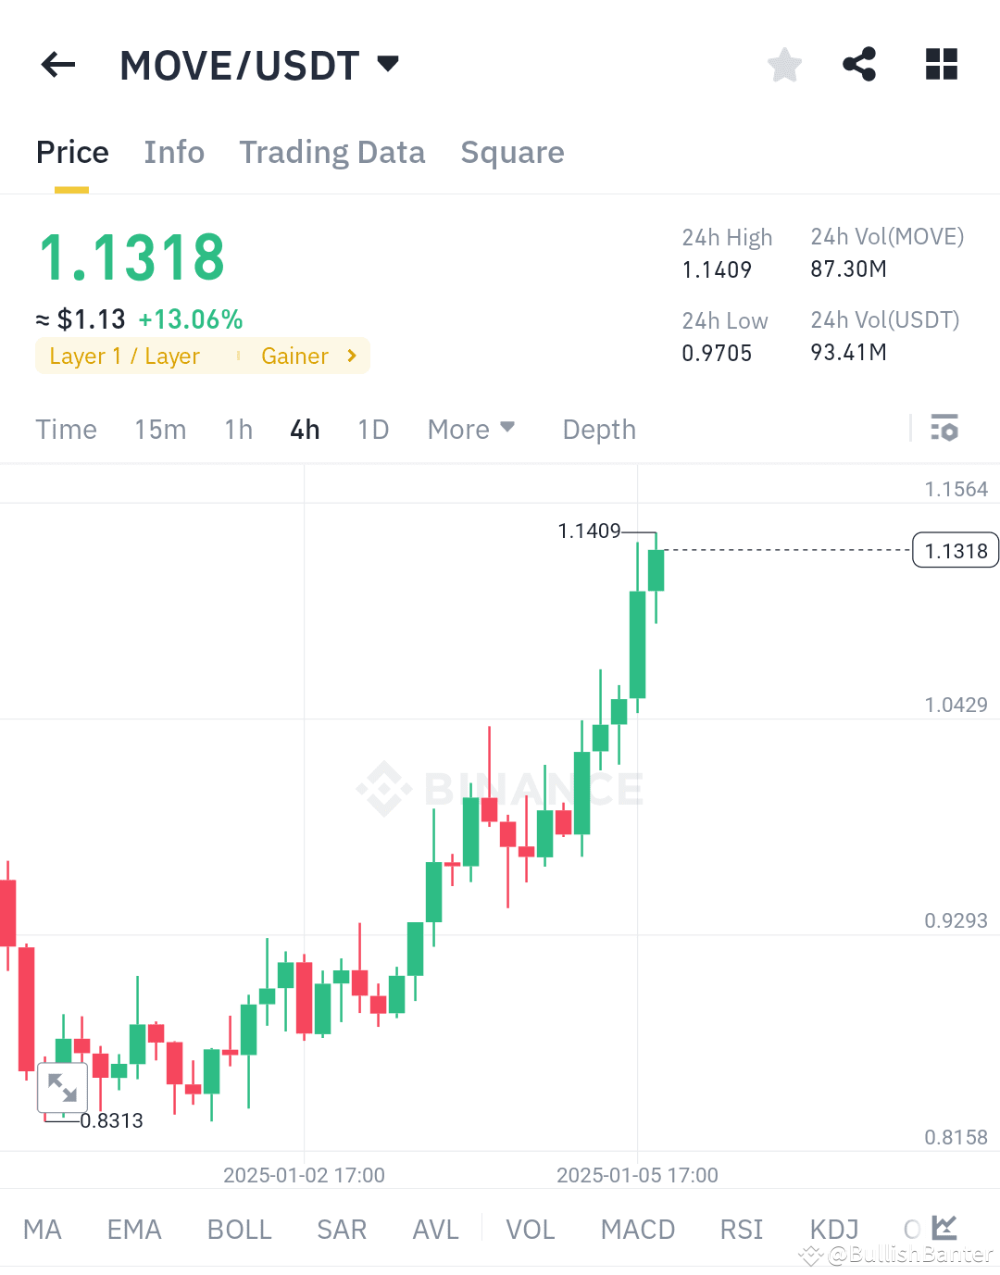Screen dimensions: 1000x1275
Task: Switch to the Info tab
Action: [x=174, y=152]
